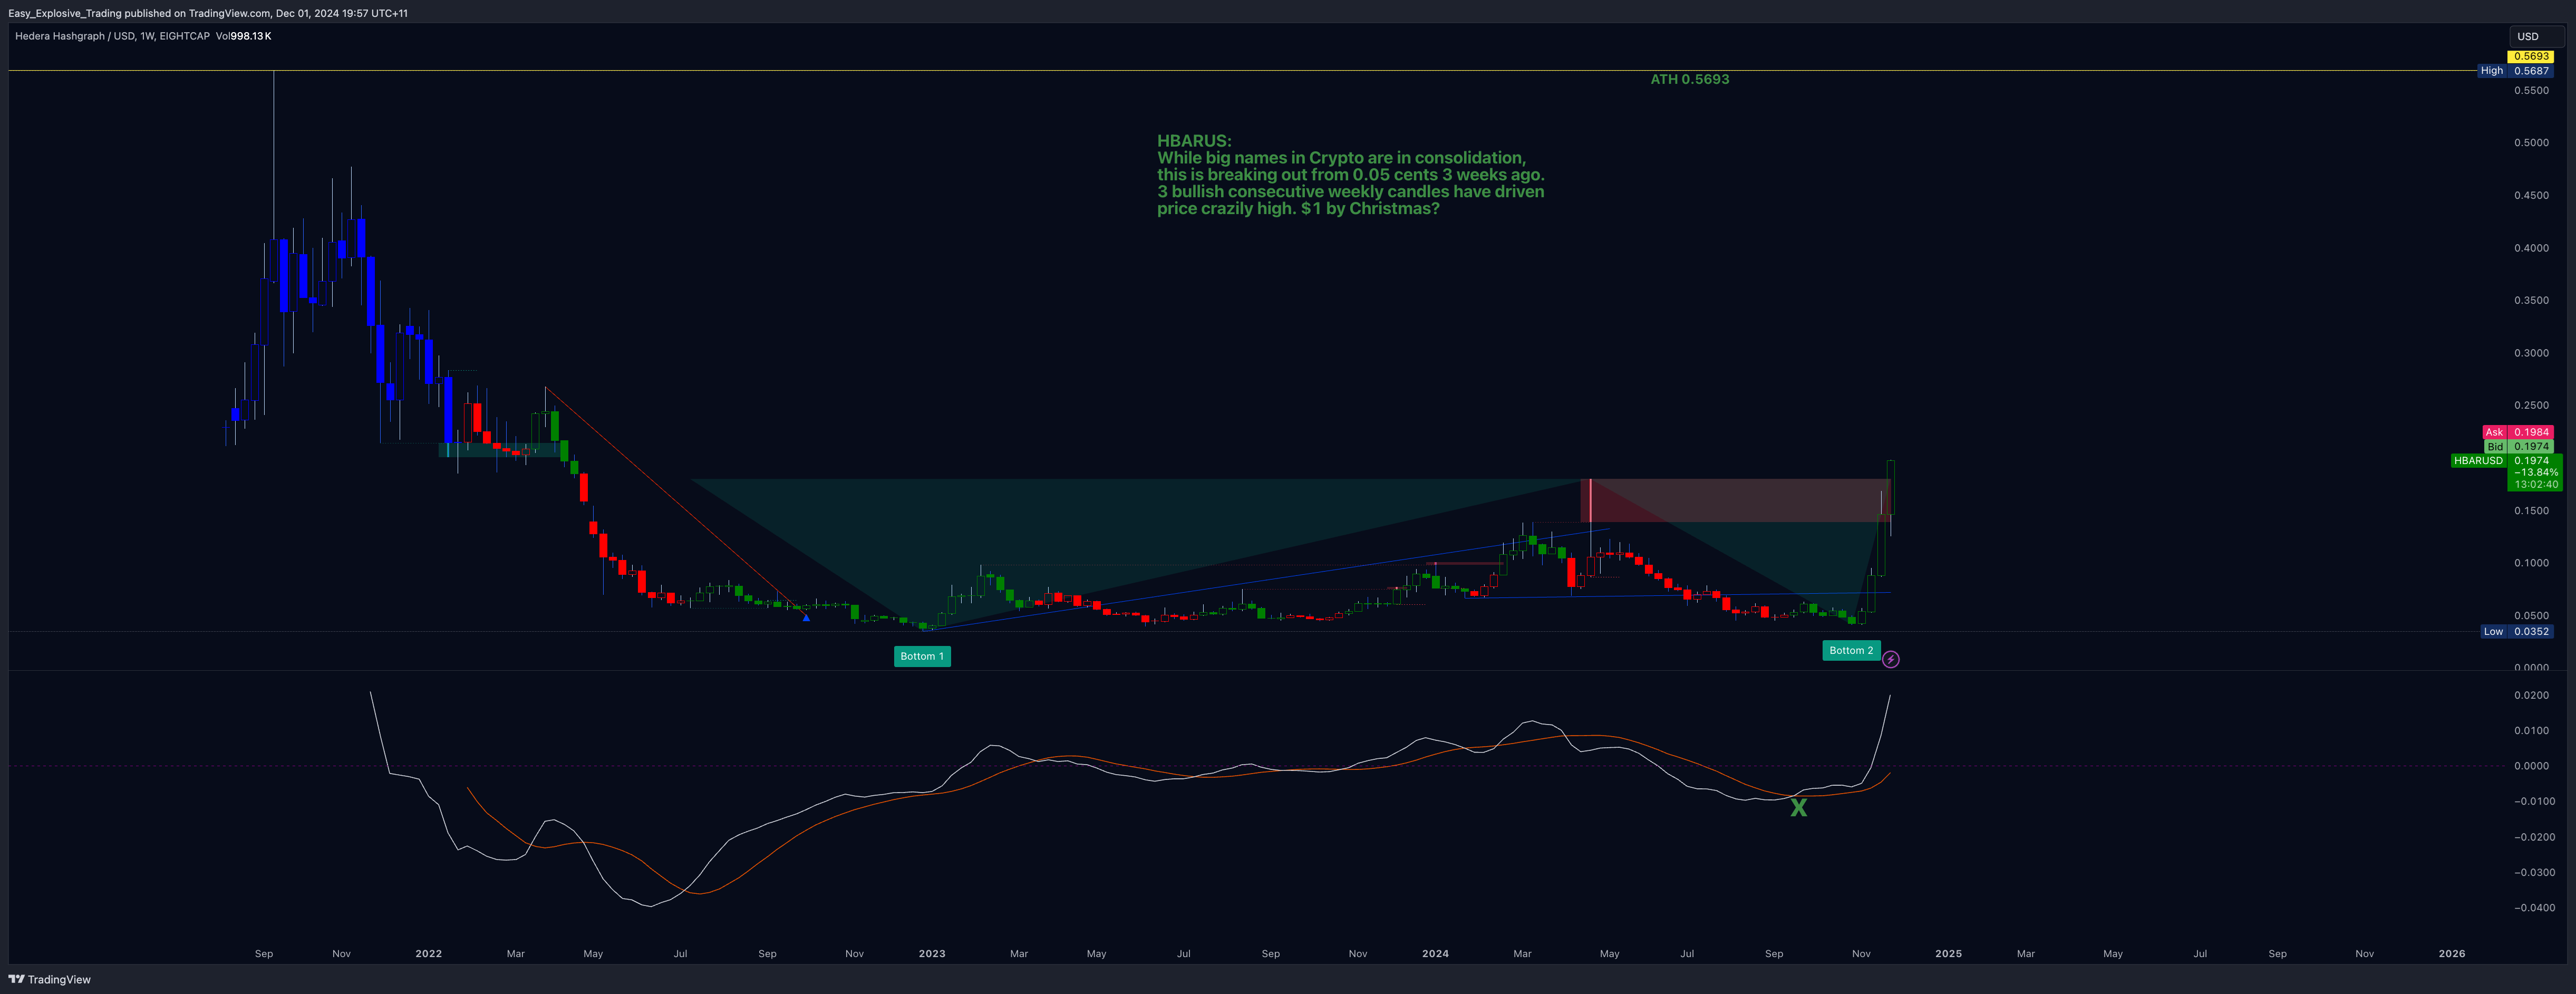Click the TradingView logo at bottom left

point(49,979)
